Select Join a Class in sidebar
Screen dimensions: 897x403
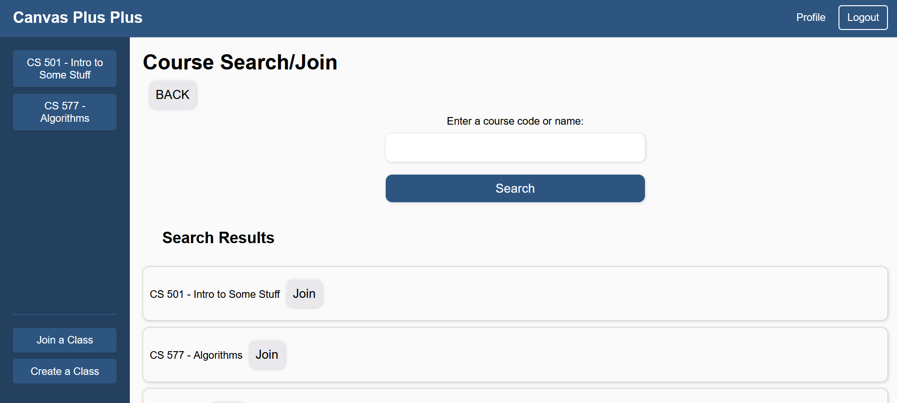point(65,340)
